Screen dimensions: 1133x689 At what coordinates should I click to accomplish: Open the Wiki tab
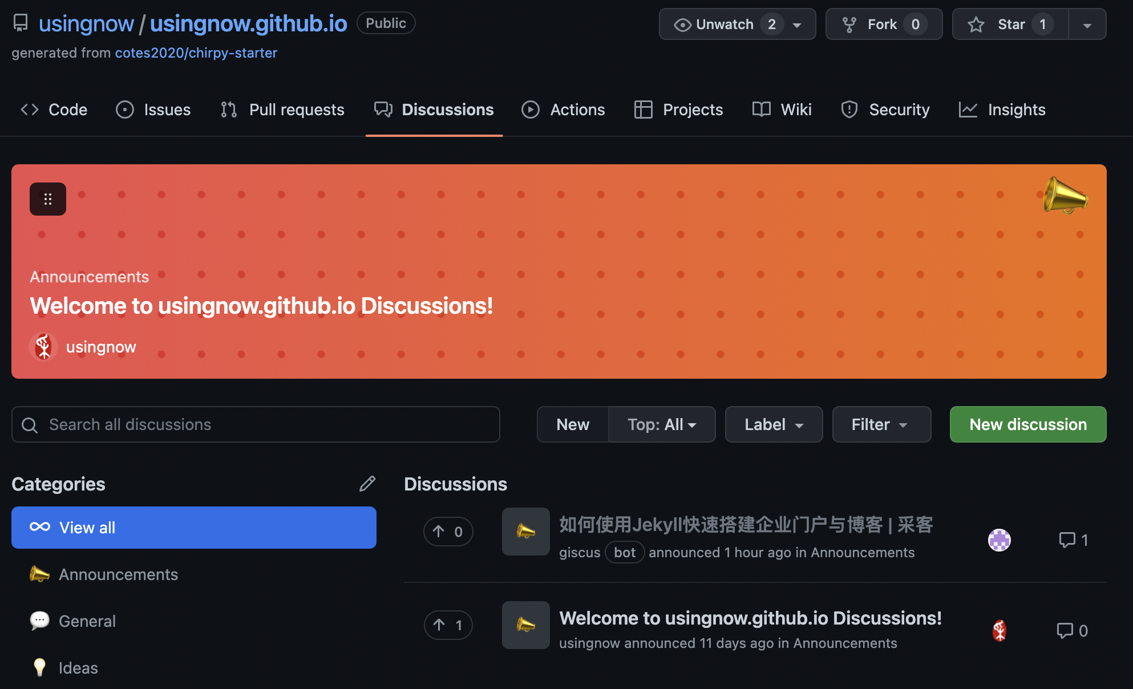(x=782, y=110)
